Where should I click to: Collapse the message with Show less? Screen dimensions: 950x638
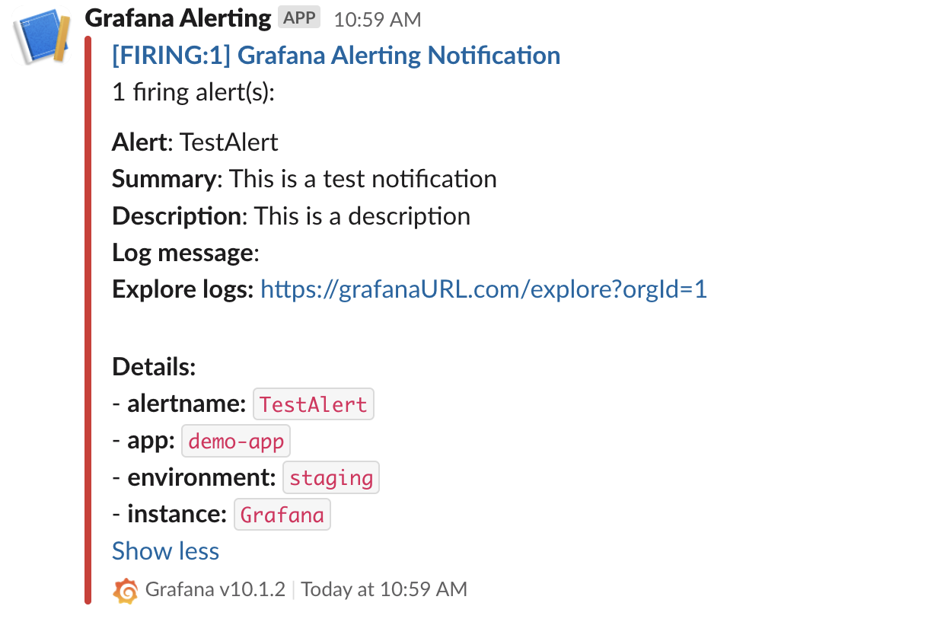pos(165,550)
